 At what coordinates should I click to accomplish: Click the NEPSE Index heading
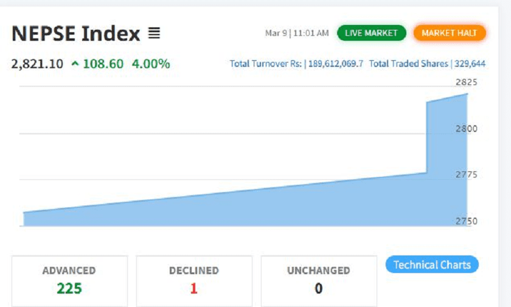coord(75,33)
